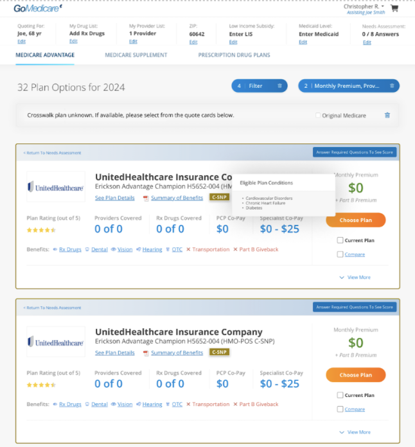Clear sort using Monthly Premium trash icon
415x447 pixels.
pos(392,86)
